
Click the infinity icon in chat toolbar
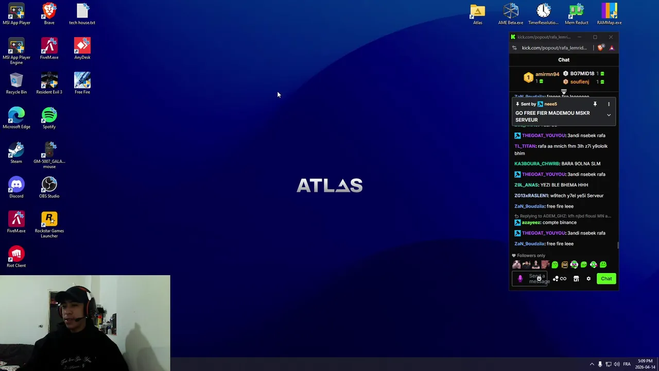[x=563, y=279]
